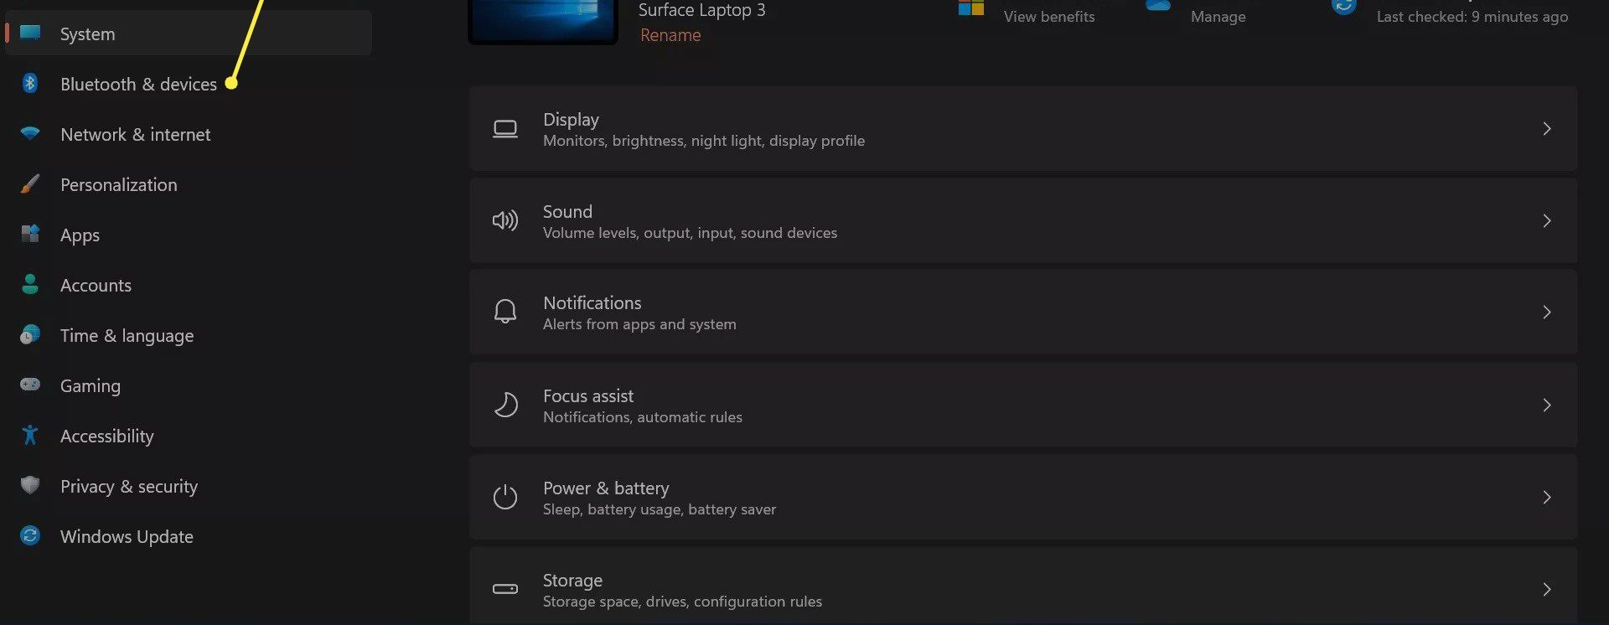
Task: Click View benefits link at the top
Action: [1048, 17]
